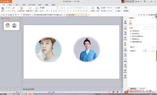The width and height of the screenshot is (157, 95).
Task: Switch to the Insert ribbon tab
Action: (10, 5)
